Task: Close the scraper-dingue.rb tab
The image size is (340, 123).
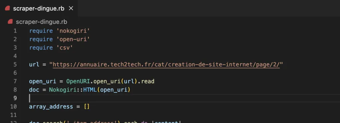Action: click(x=71, y=8)
